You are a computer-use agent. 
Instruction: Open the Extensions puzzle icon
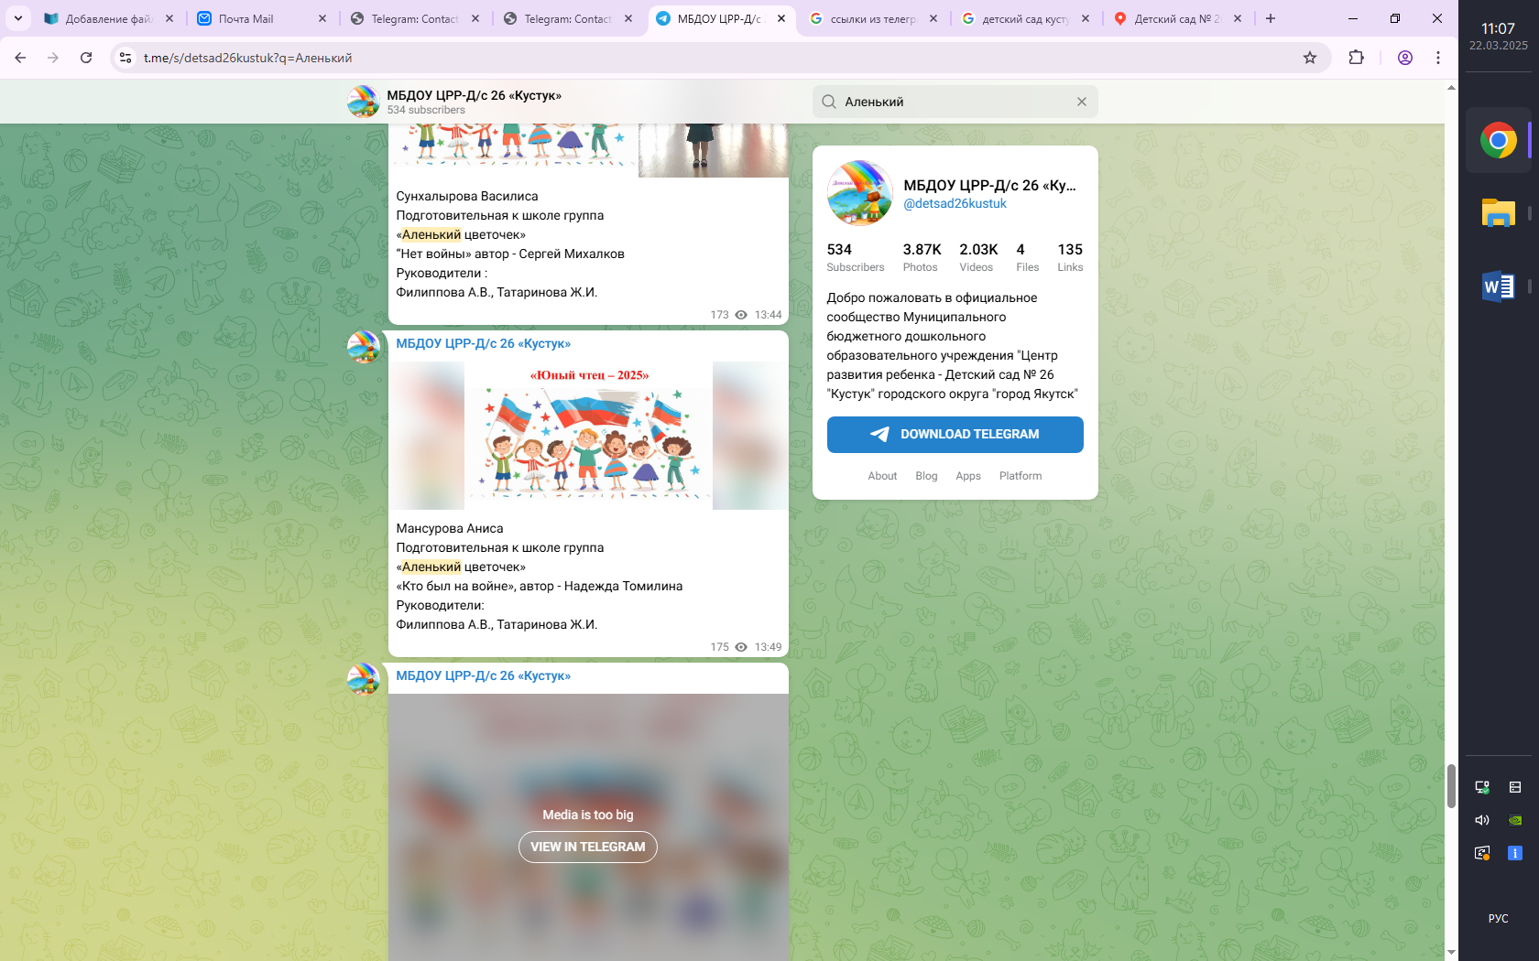pyautogui.click(x=1357, y=58)
